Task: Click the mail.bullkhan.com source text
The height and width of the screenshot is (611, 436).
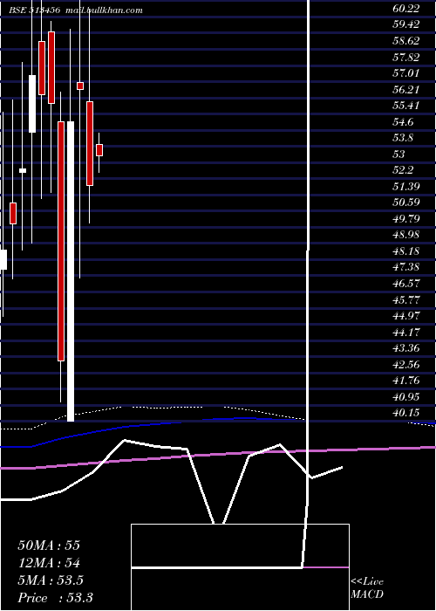Action: [104, 10]
